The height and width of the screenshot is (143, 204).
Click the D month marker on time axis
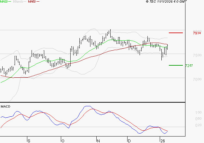(129, 141)
